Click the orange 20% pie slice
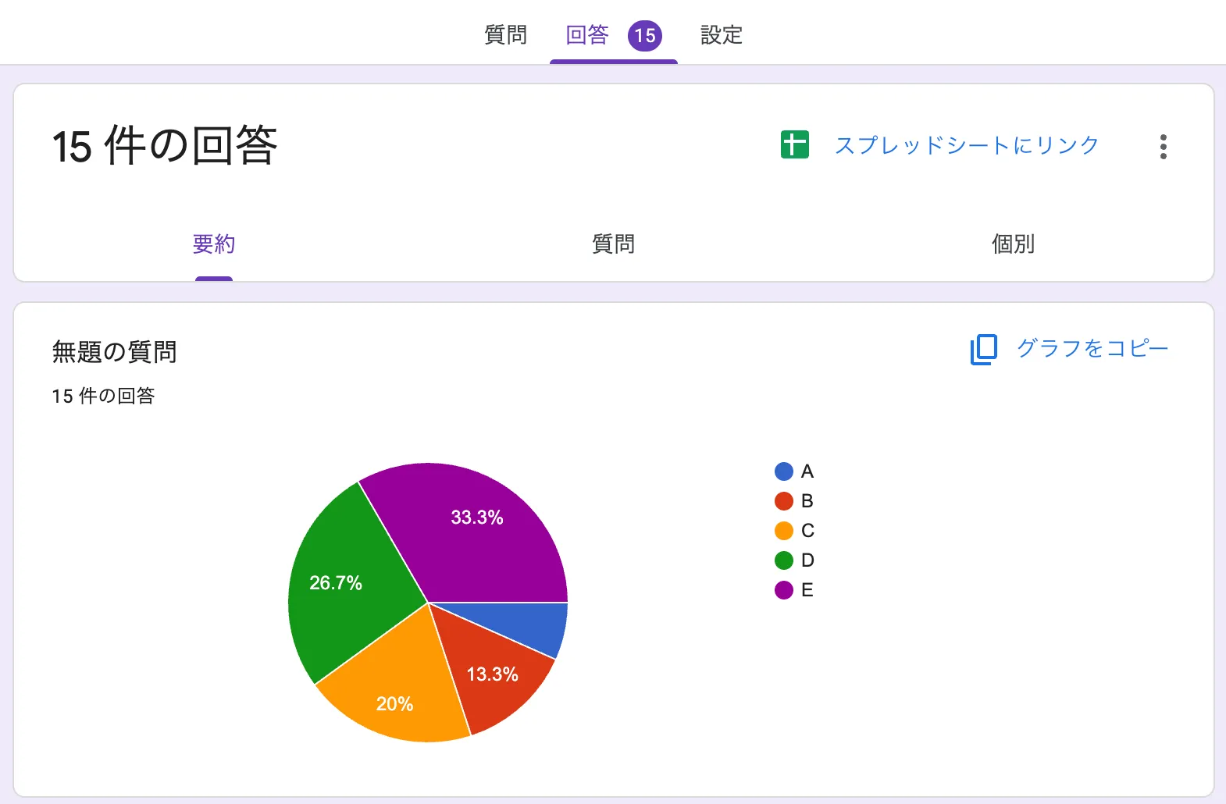 394,695
